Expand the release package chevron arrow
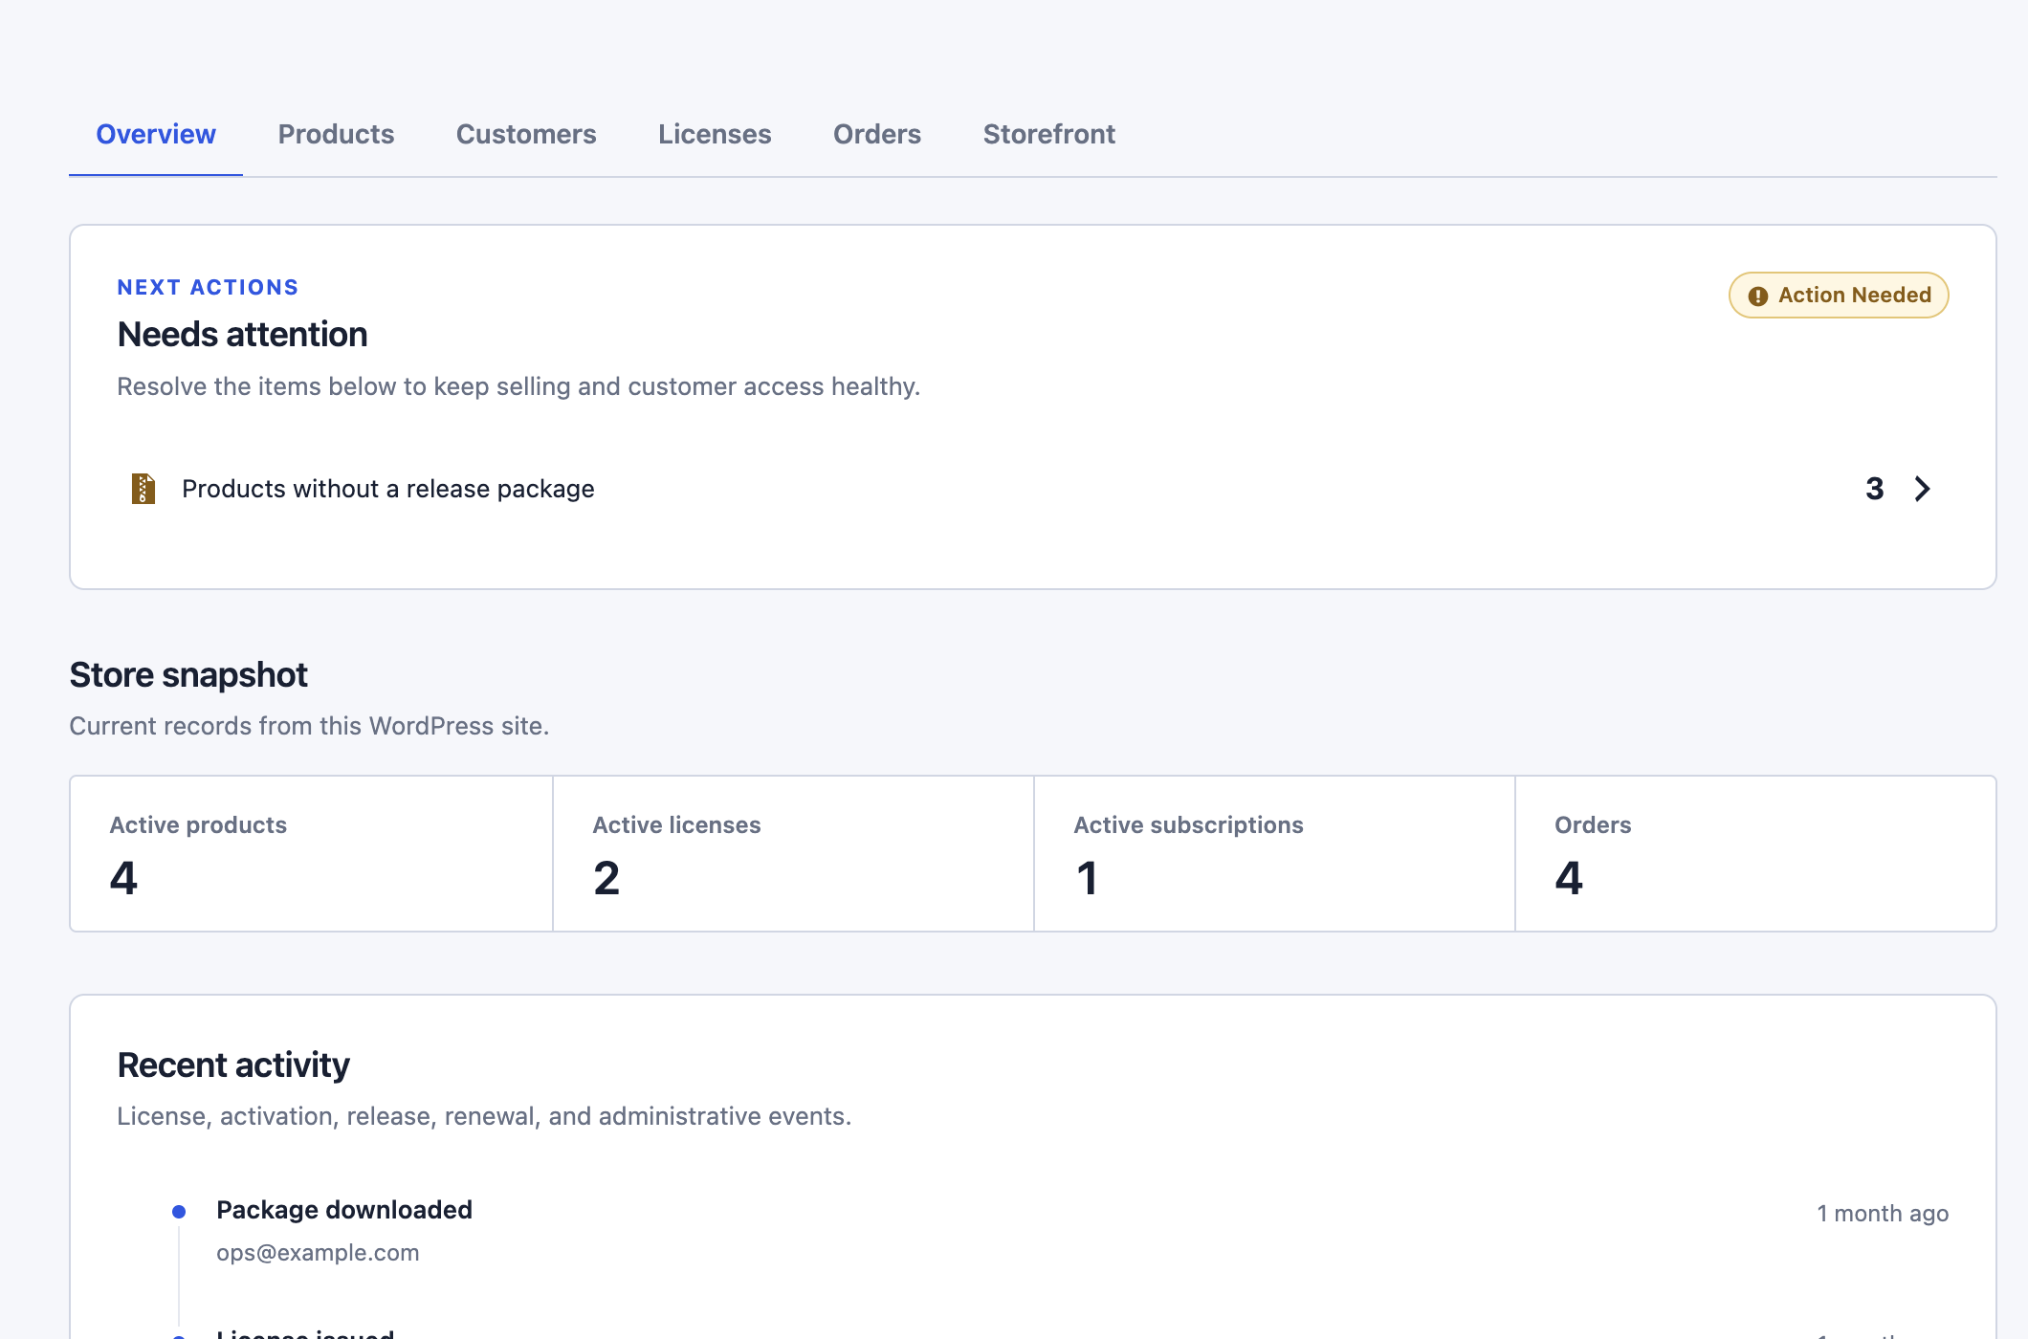The width and height of the screenshot is (2028, 1339). (1922, 489)
